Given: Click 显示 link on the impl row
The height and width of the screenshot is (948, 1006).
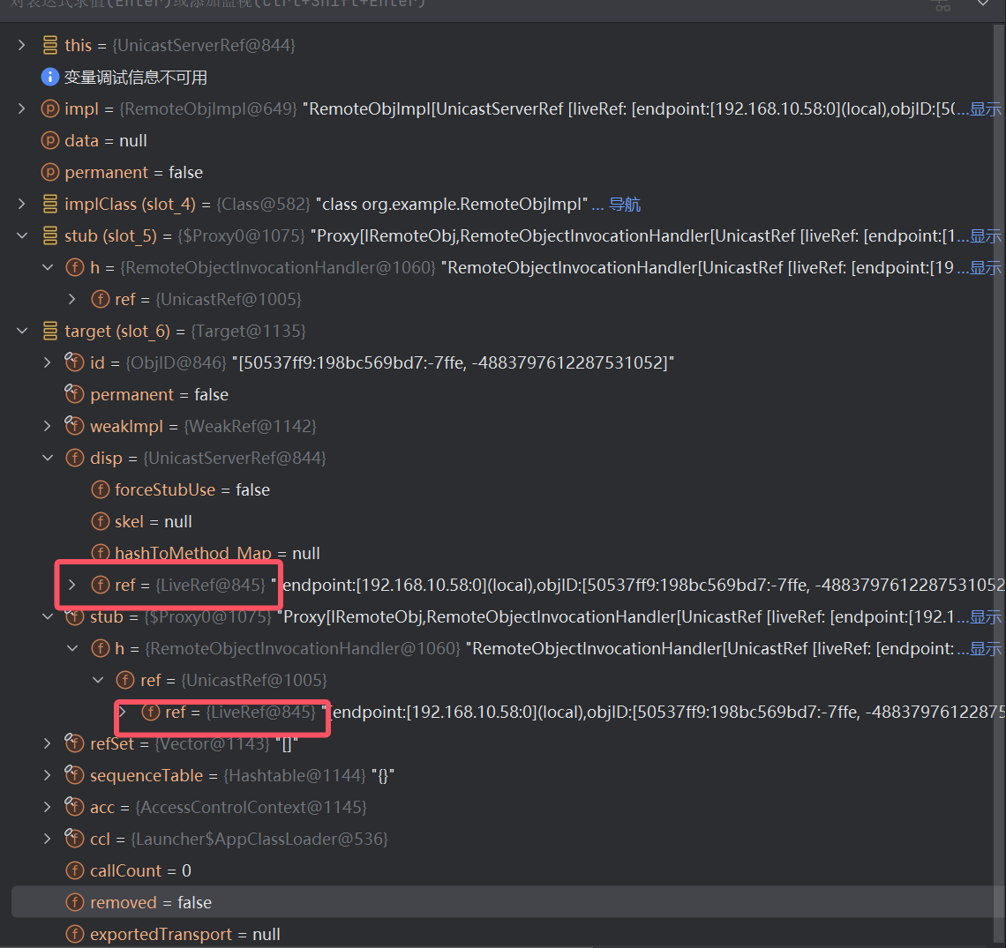Looking at the screenshot, I should [x=986, y=109].
